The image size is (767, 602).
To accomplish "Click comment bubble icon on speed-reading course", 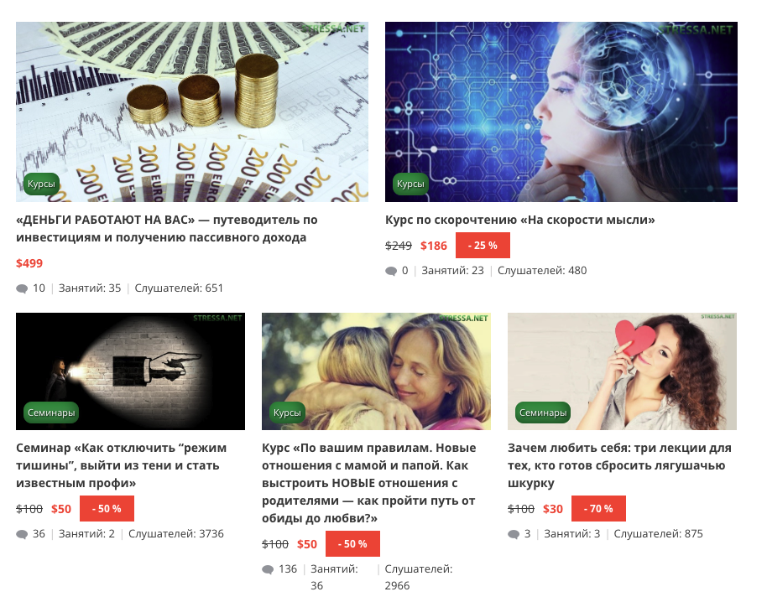I will coord(391,271).
